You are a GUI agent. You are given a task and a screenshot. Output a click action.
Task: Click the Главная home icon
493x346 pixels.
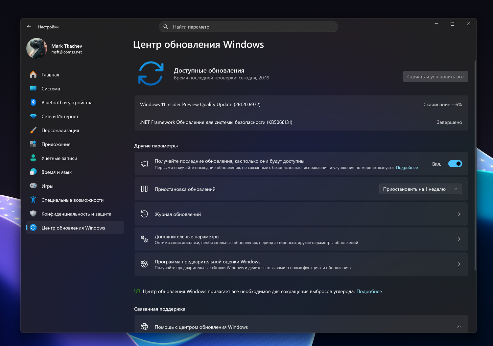(x=33, y=75)
